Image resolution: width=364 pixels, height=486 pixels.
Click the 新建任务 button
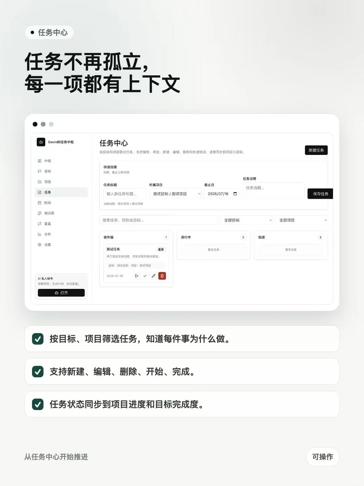316,150
